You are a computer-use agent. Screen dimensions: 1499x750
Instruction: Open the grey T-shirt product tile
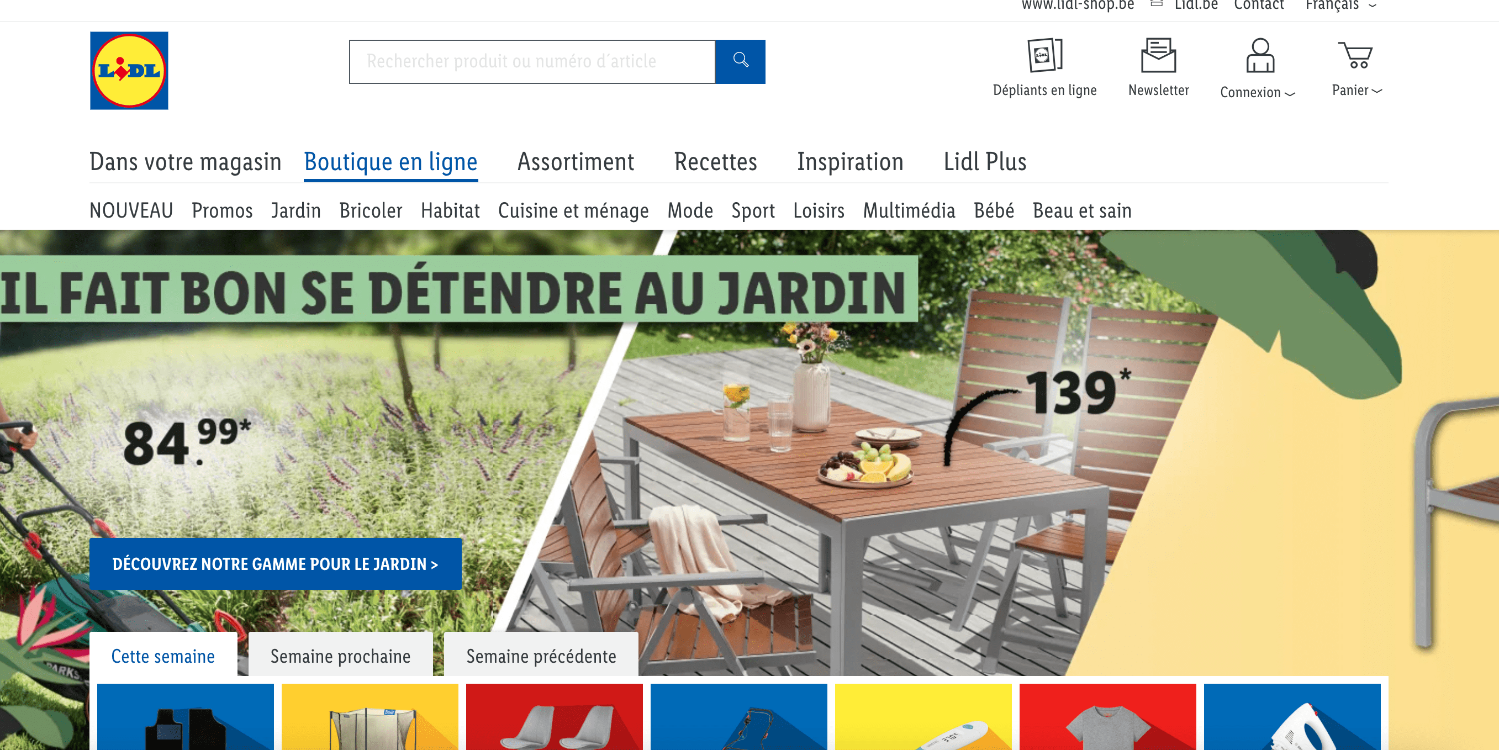[x=1107, y=717]
